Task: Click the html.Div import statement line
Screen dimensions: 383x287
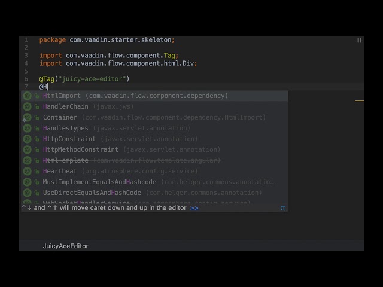Action: [118, 63]
